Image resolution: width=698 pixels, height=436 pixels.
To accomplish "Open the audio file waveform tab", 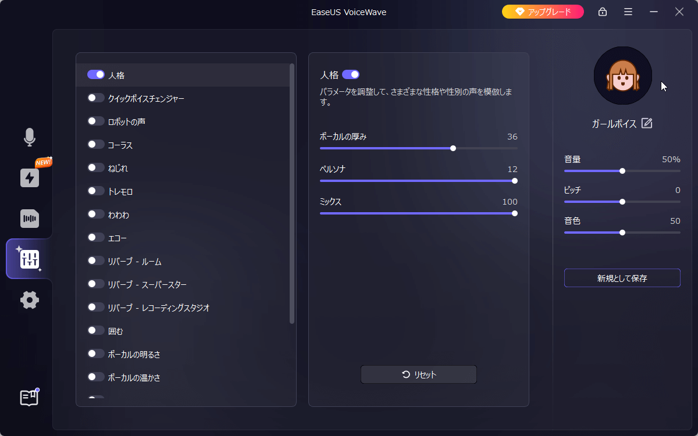I will [x=29, y=219].
